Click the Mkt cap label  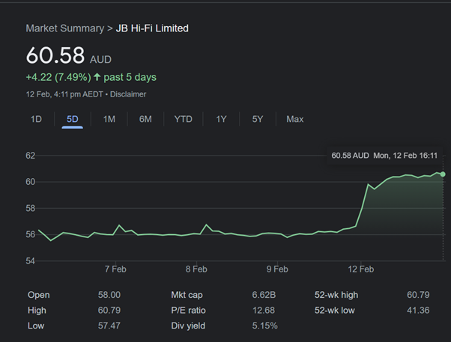187,295
